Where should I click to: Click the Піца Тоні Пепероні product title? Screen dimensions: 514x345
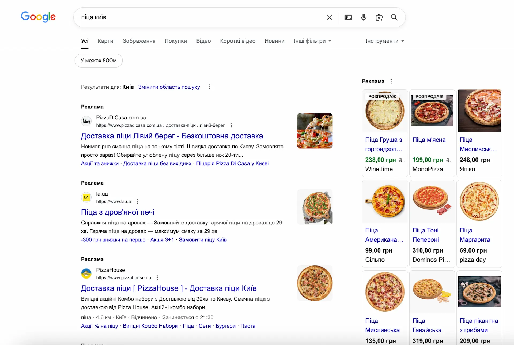tap(426, 235)
